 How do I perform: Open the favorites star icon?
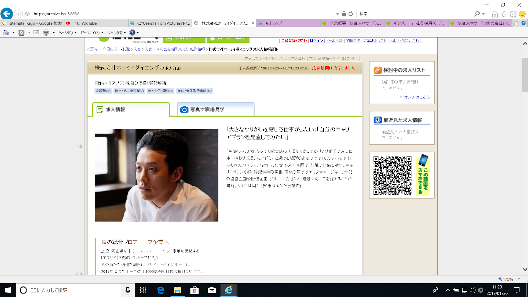(504, 14)
